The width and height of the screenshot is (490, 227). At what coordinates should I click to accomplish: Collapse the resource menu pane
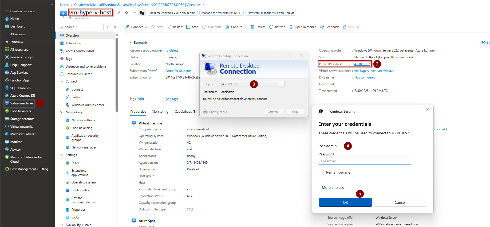pos(115,27)
